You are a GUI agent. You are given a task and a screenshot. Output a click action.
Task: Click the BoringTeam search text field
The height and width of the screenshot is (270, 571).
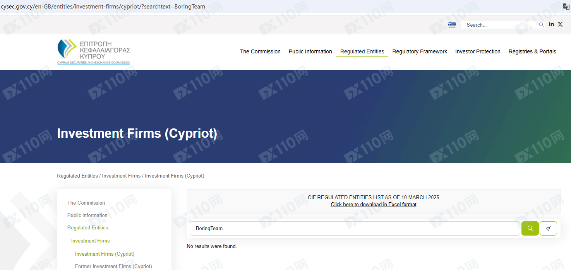(x=354, y=228)
